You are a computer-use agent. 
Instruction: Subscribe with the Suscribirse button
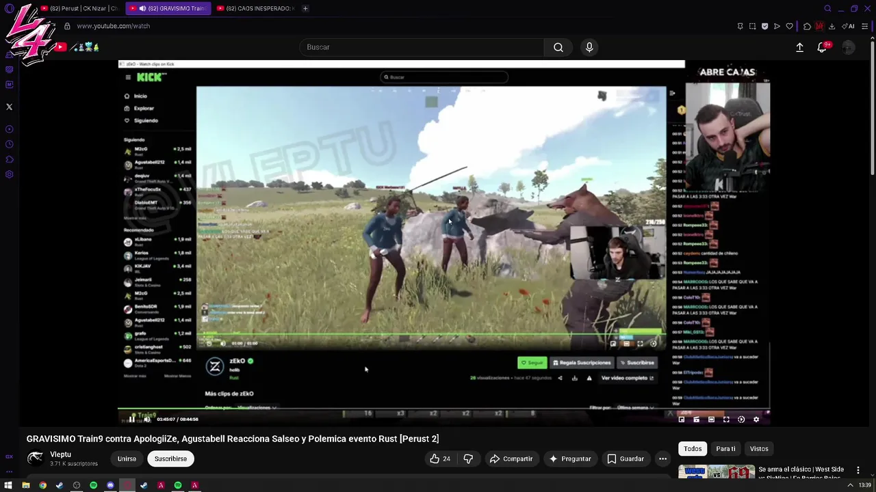click(x=170, y=459)
